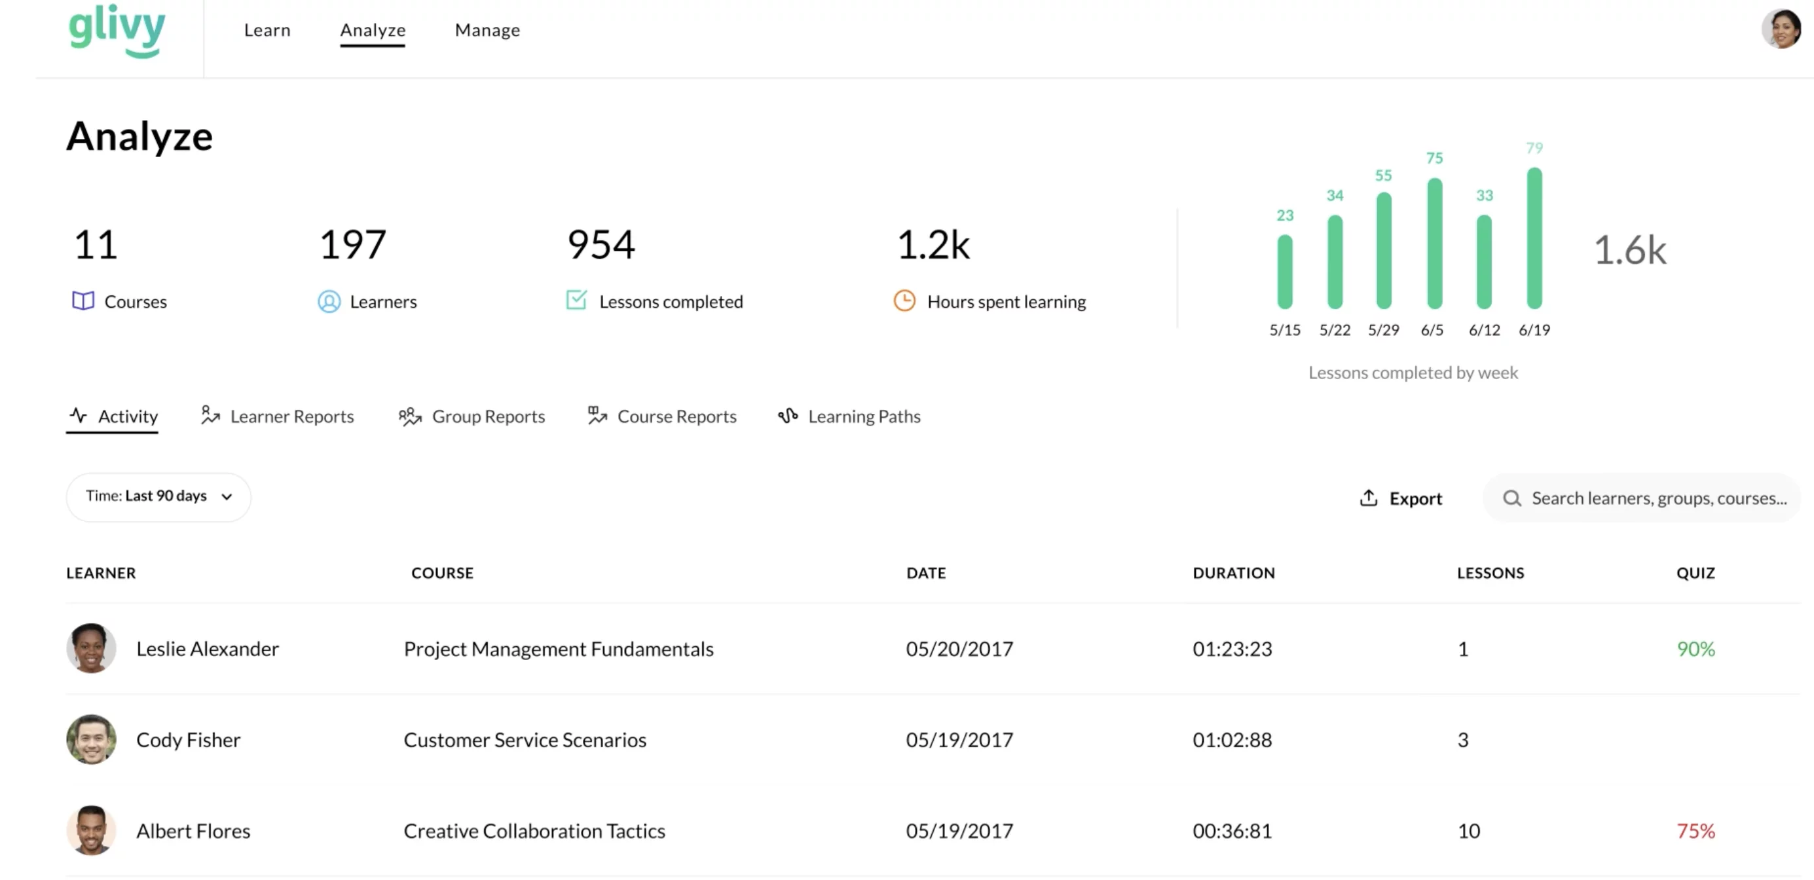This screenshot has height=880, width=1814.
Task: Click the glivy logo
Action: (x=117, y=30)
